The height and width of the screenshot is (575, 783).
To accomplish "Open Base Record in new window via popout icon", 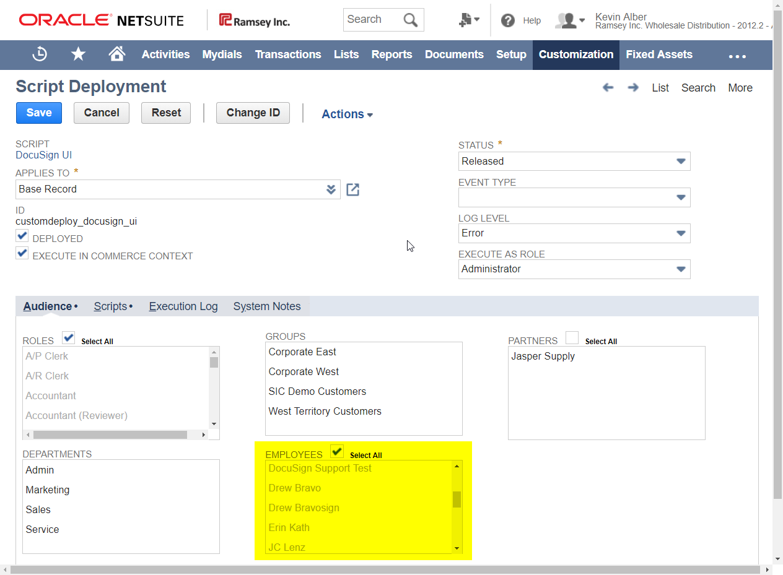I will (352, 189).
